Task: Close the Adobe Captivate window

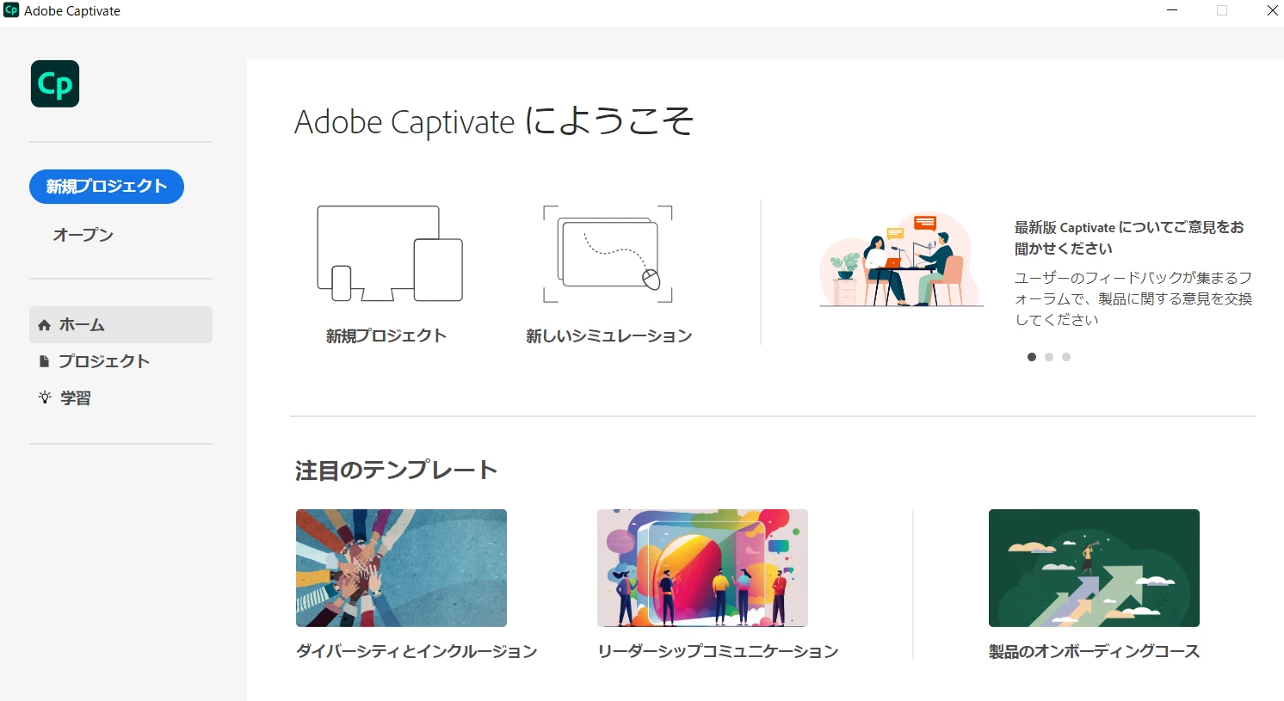Action: pos(1273,10)
